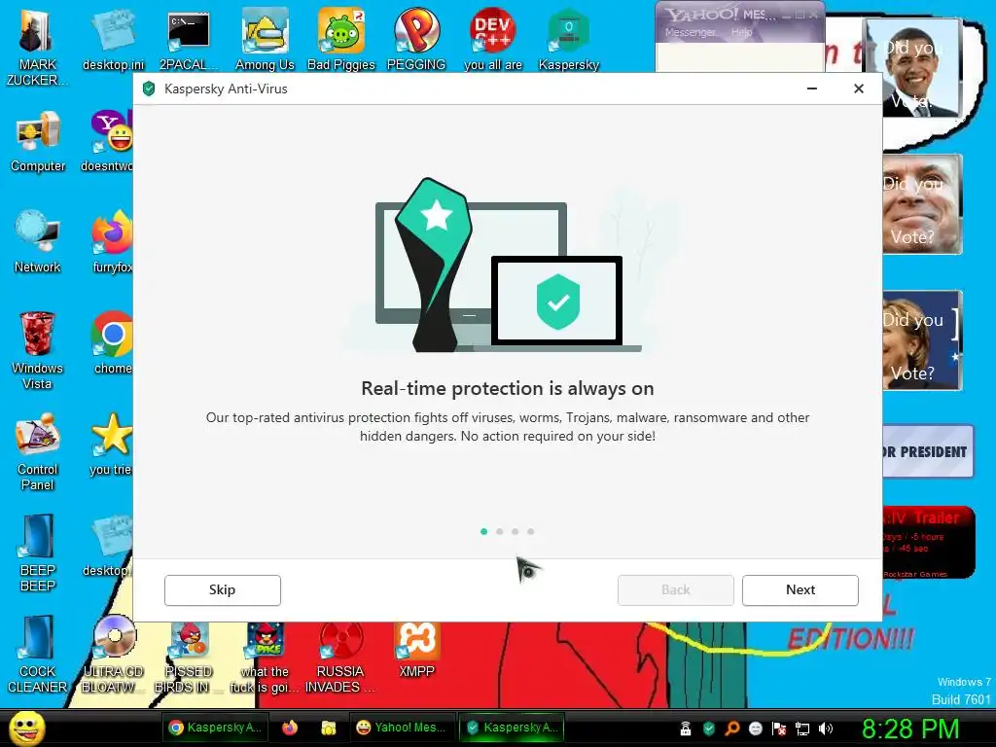Open the XMPP XAMPP shortcut

tap(416, 651)
